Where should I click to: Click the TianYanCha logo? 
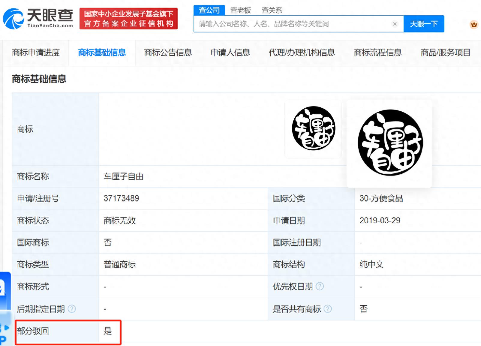click(x=38, y=18)
